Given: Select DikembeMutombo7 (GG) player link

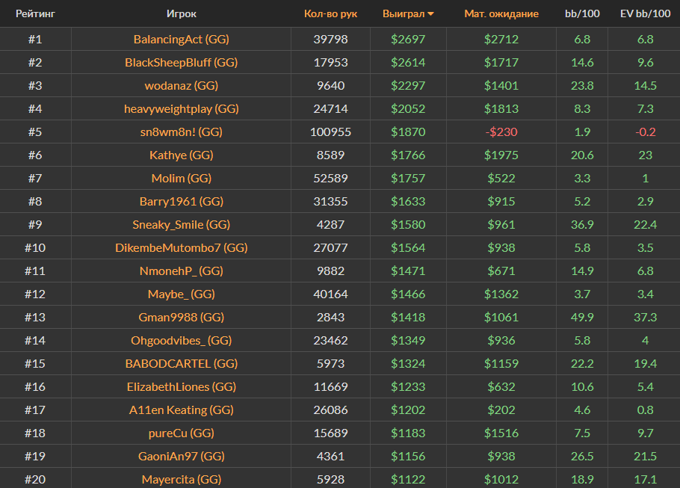Looking at the screenshot, I should coord(182,247).
